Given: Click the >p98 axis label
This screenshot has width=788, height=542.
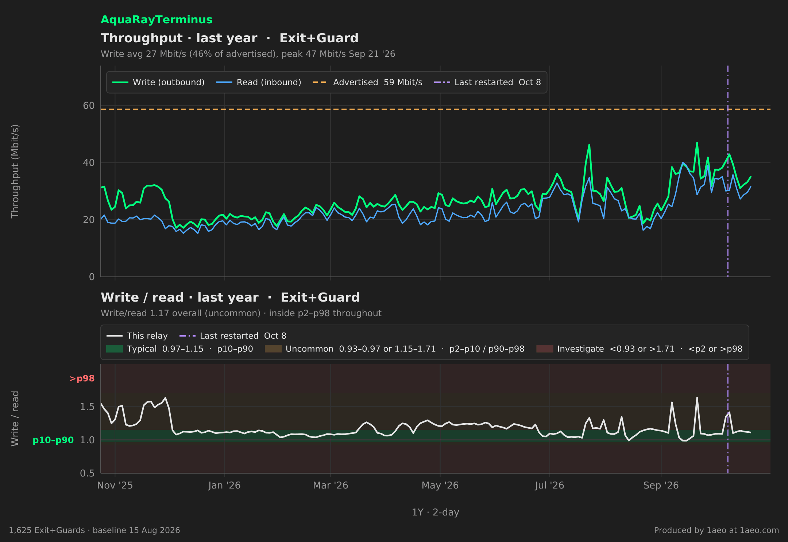Looking at the screenshot, I should [x=82, y=379].
